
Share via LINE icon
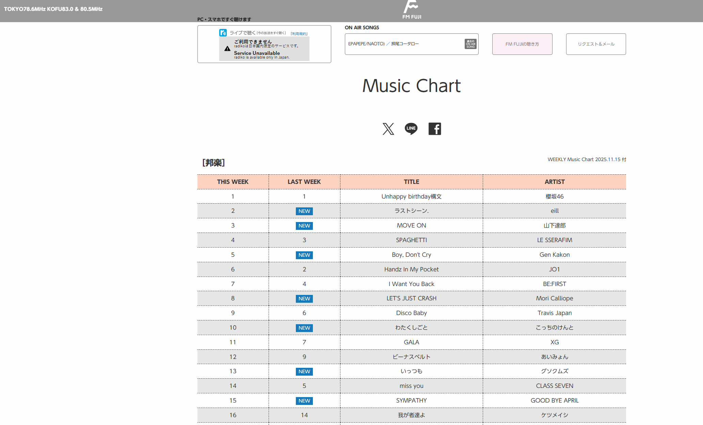pyautogui.click(x=411, y=129)
